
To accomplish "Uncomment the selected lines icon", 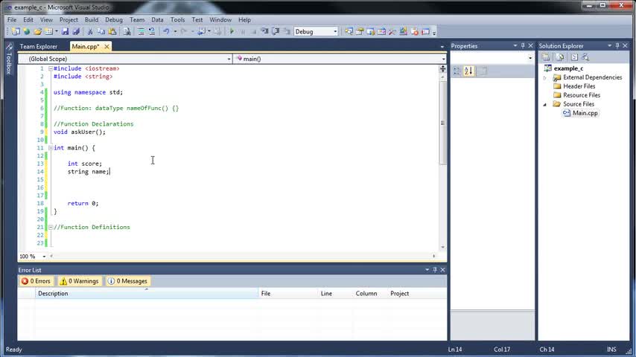I will point(152,31).
